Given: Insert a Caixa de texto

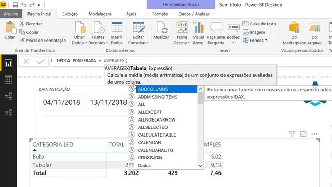Looking at the screenshot, I should coord(259,24).
